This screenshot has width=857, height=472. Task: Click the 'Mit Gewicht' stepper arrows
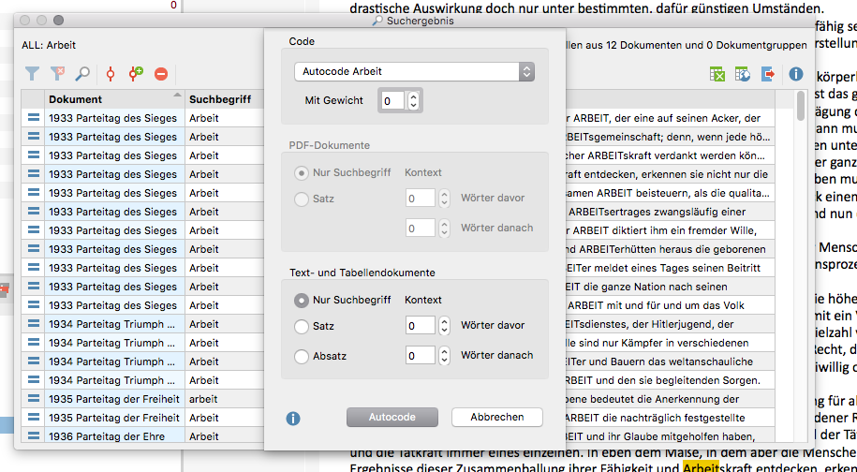(x=414, y=100)
